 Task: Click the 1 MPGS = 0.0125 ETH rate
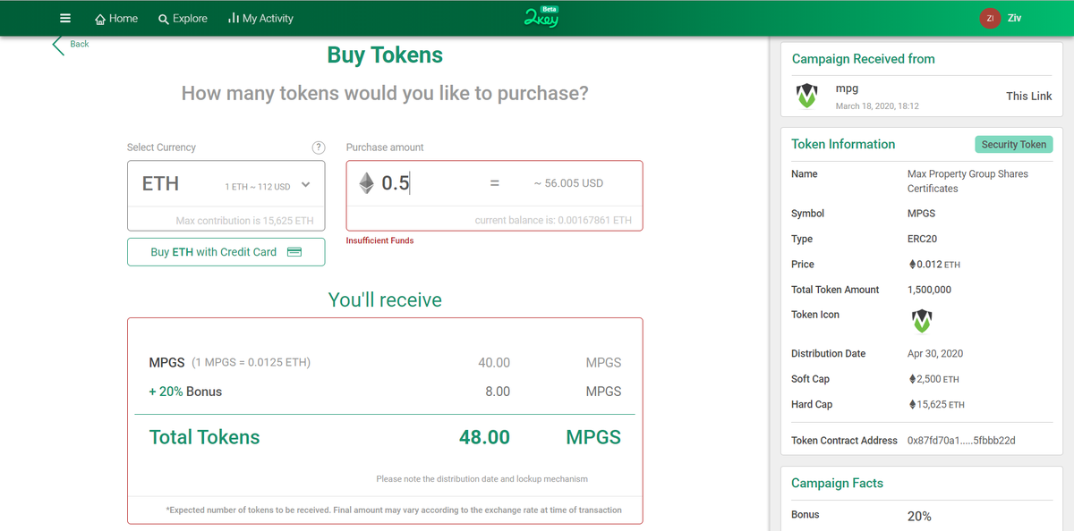tap(251, 363)
